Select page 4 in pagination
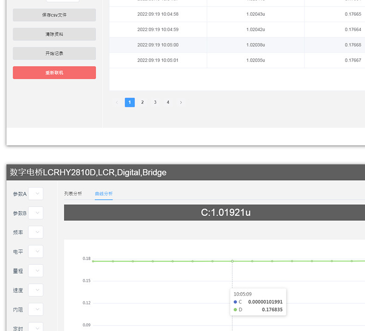This screenshot has height=331, width=365. 168,102
